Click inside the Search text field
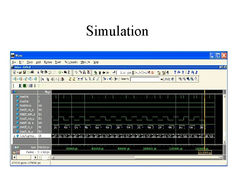Viewport: 235px width, 176px height. [145, 79]
